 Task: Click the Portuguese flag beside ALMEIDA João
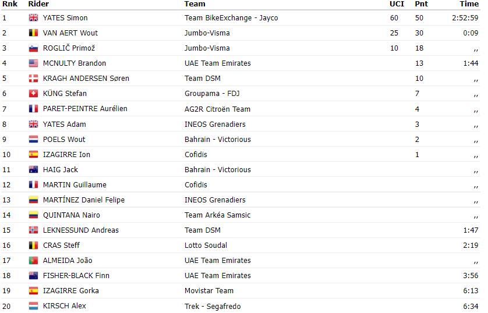pyautogui.click(x=33, y=261)
